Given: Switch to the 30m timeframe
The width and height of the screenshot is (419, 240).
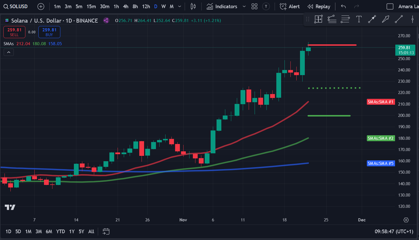Looking at the screenshot, I should click(x=105, y=6).
